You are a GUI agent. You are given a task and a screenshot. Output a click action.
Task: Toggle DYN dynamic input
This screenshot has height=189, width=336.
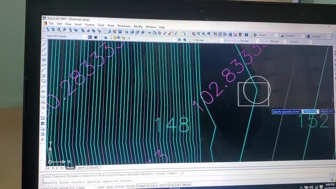171,185
